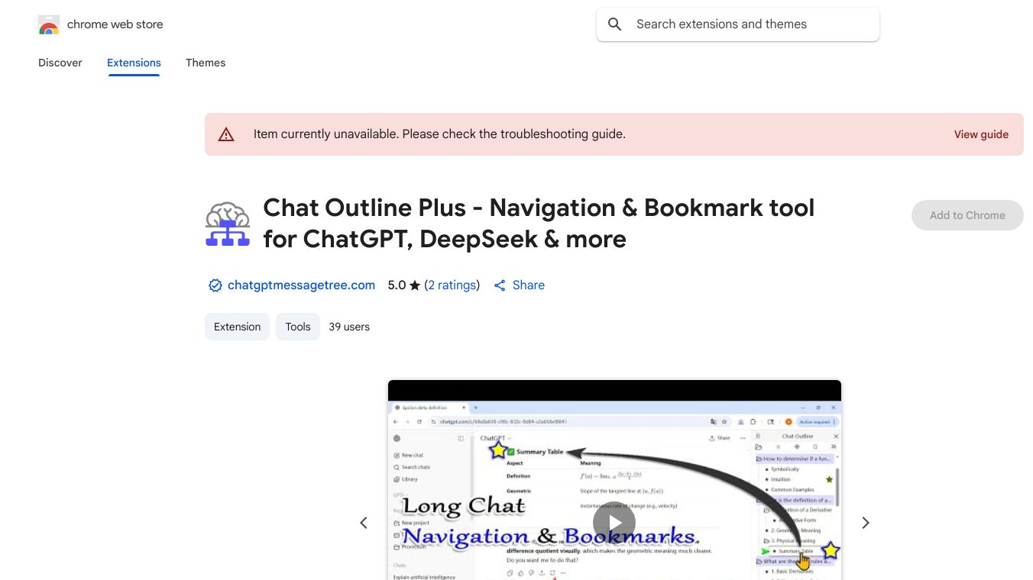The width and height of the screenshot is (1033, 580).
Task: Collapse the carousel to previous media item
Action: tap(364, 522)
